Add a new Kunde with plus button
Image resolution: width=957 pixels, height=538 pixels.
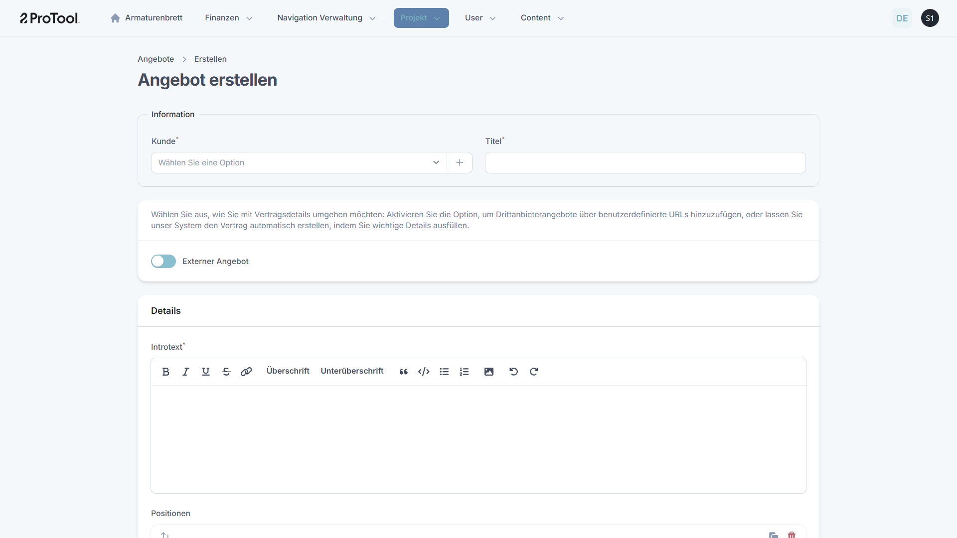[460, 163]
